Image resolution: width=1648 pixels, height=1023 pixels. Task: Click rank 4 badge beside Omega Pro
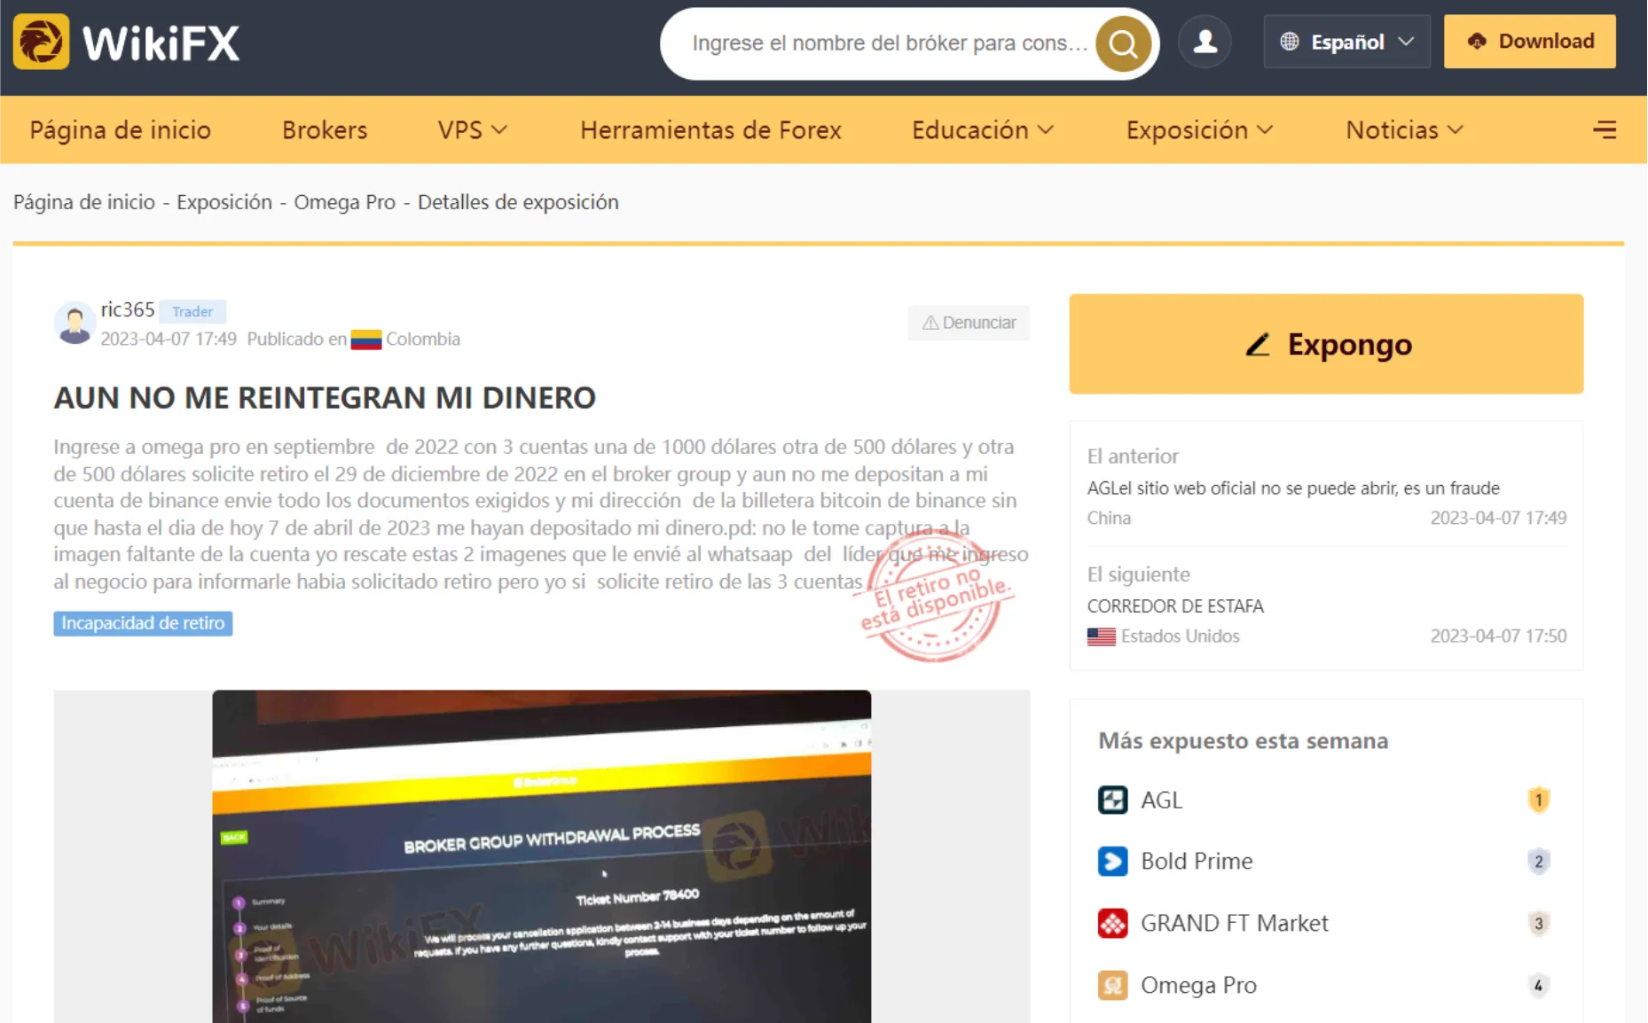[1539, 986]
